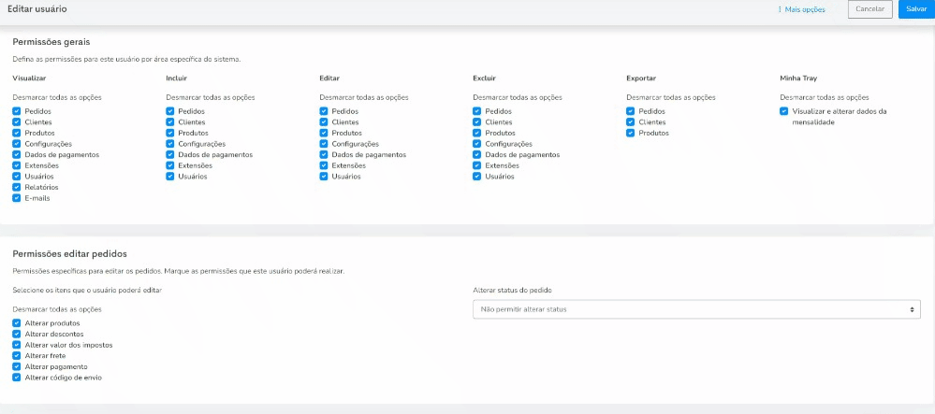Uncheck Configurações under Visualizar

click(x=17, y=144)
